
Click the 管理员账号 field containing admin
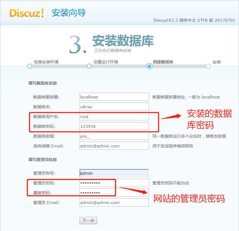click(114, 173)
